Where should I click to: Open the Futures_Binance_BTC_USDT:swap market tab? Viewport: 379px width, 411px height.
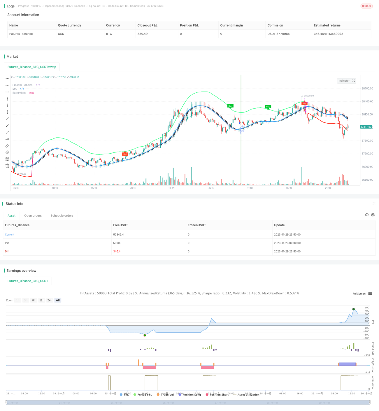(x=32, y=67)
